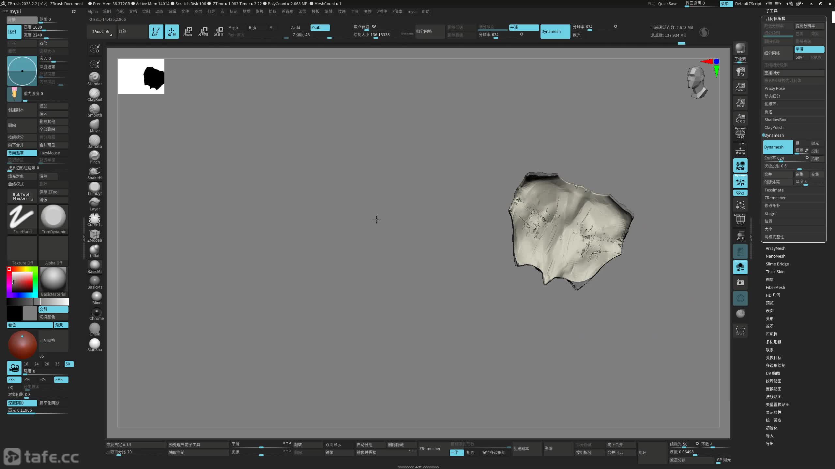Click the BPR render icon

[740, 48]
